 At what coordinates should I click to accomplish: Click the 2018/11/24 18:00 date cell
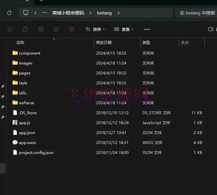pyautogui.click(x=113, y=153)
